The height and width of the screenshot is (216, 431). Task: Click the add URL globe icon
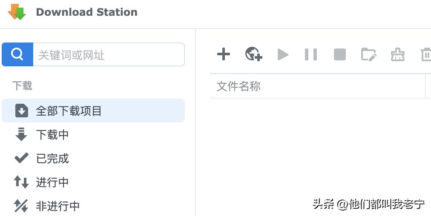pyautogui.click(x=253, y=54)
